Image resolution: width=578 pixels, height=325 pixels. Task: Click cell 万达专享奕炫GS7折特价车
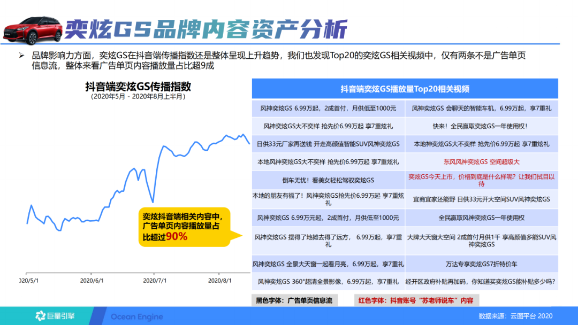482,264
